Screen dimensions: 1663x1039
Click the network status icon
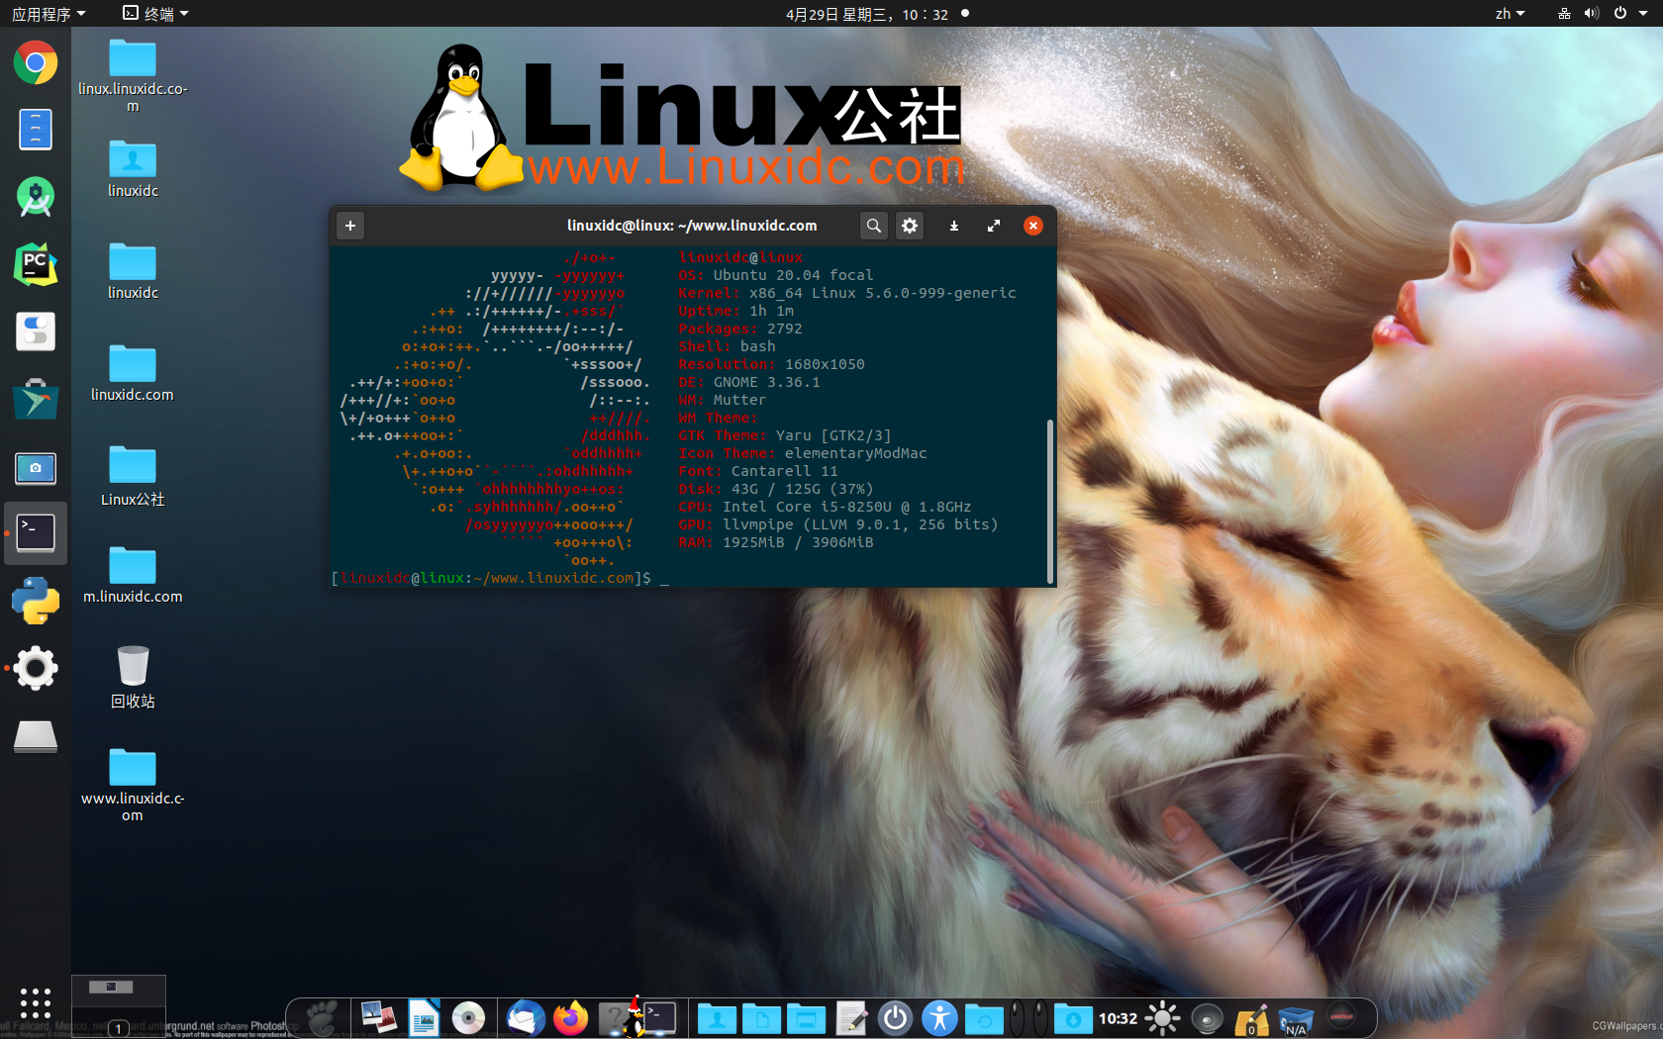tap(1564, 14)
